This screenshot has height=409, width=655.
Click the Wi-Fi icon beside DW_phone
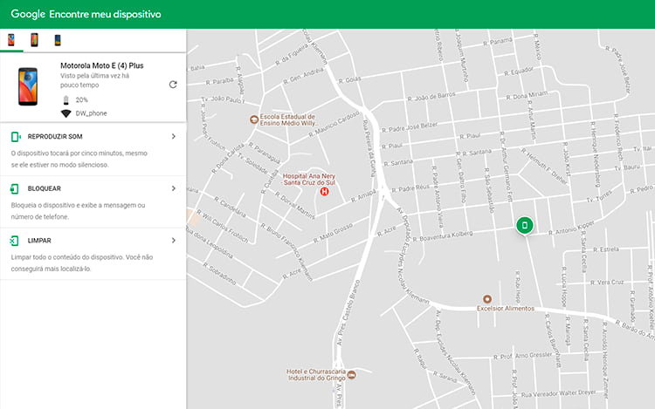tap(66, 113)
